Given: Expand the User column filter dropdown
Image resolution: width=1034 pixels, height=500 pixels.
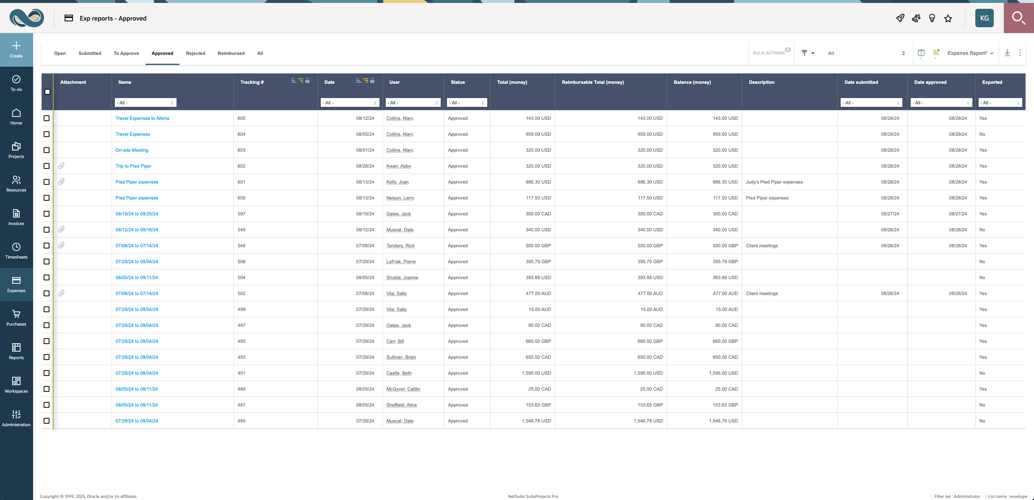Looking at the screenshot, I should [x=413, y=103].
